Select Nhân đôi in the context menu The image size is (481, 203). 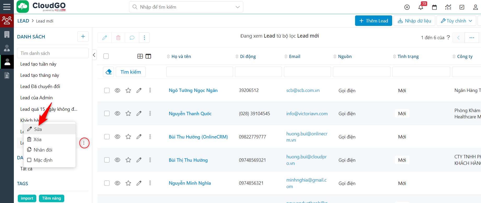[x=43, y=150]
